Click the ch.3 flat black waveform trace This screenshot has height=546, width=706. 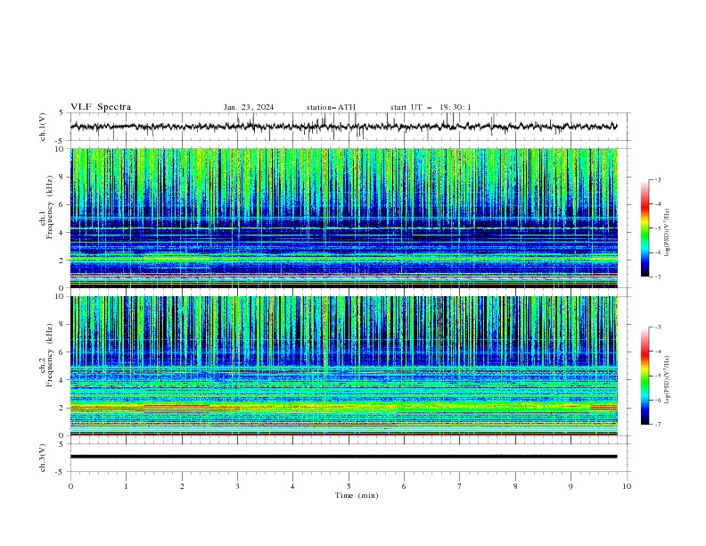pyautogui.click(x=344, y=457)
